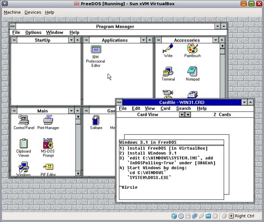Click the 'Windows 3.1 in FreeDOS' card index line
Viewport: 264px width, 222px height.
[x=171, y=143]
